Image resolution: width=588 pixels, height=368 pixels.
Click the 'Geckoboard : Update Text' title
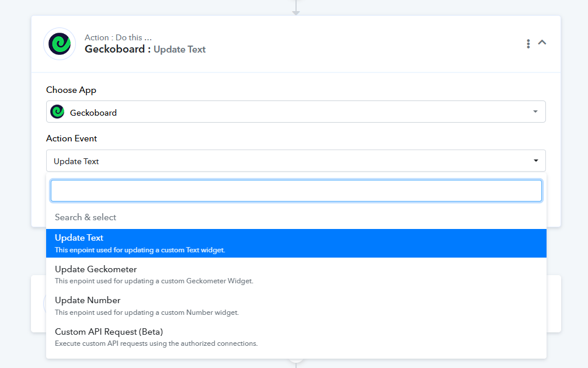145,49
